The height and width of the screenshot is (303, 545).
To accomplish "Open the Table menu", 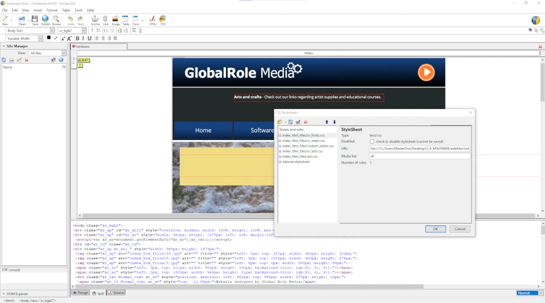I will pos(66,10).
